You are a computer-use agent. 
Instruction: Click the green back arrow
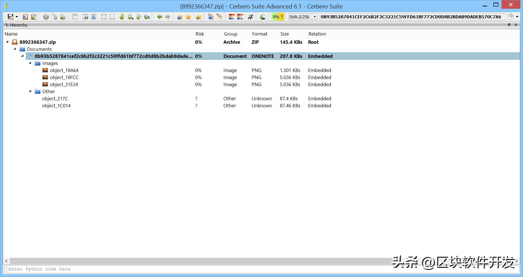[160, 17]
